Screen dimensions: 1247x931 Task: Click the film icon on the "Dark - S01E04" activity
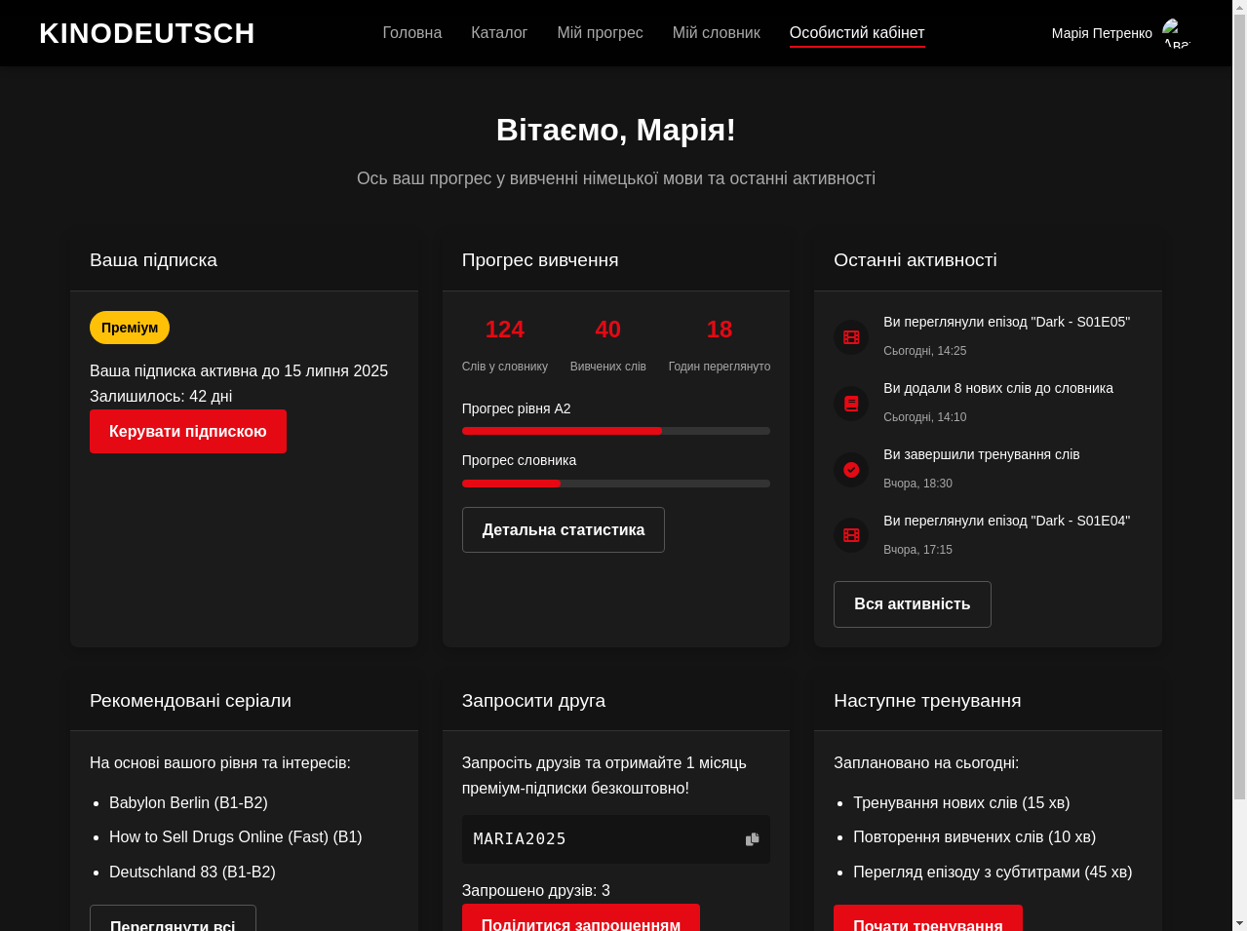850,535
